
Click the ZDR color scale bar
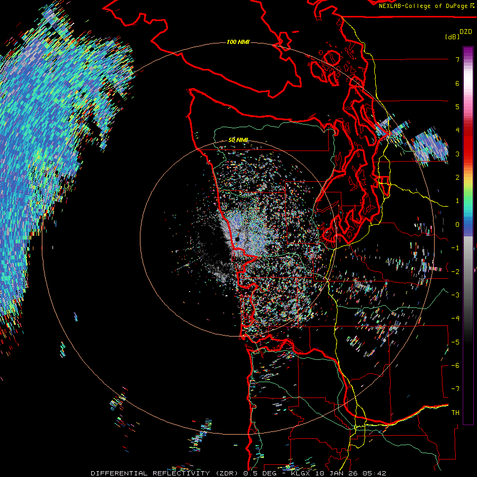tap(468, 235)
